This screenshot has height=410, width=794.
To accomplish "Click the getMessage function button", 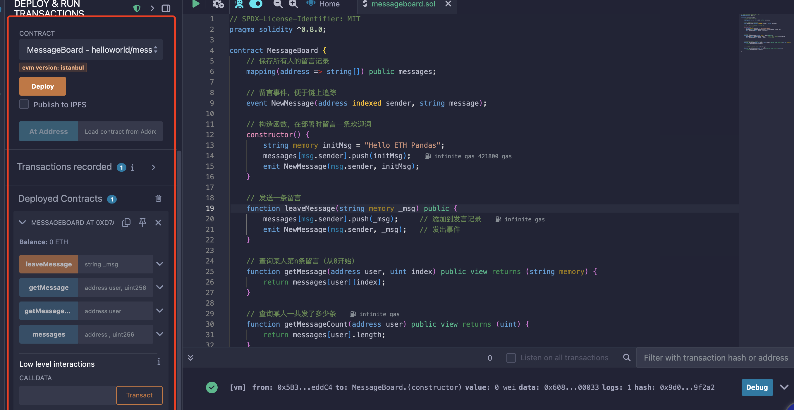I will [x=48, y=287].
